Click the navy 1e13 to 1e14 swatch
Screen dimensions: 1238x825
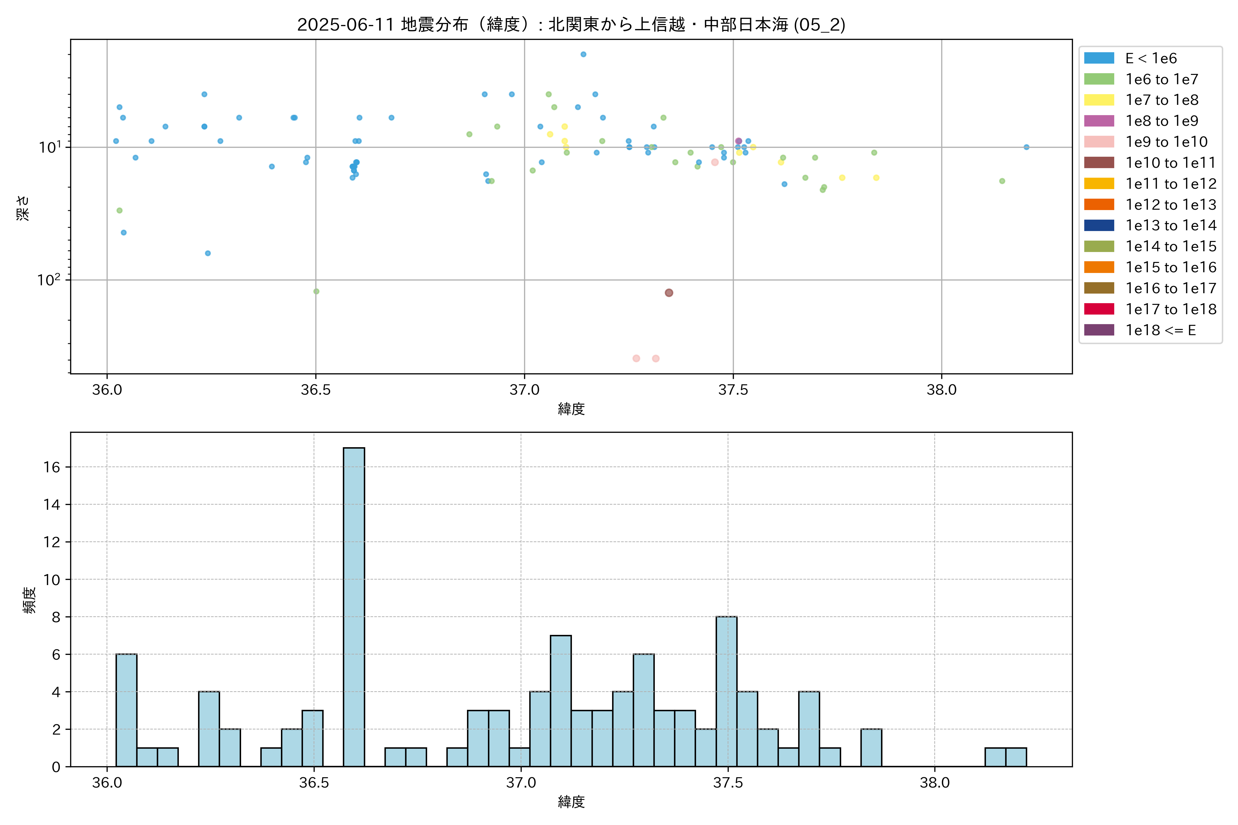[1098, 225]
